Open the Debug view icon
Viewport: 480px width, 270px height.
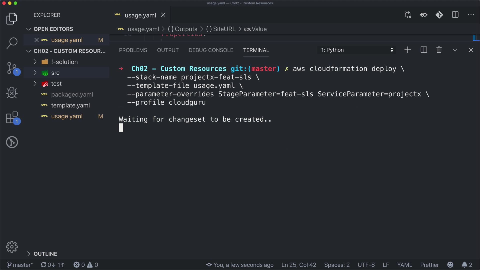[12, 93]
